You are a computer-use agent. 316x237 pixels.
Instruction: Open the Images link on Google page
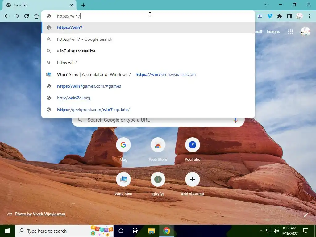[273, 32]
